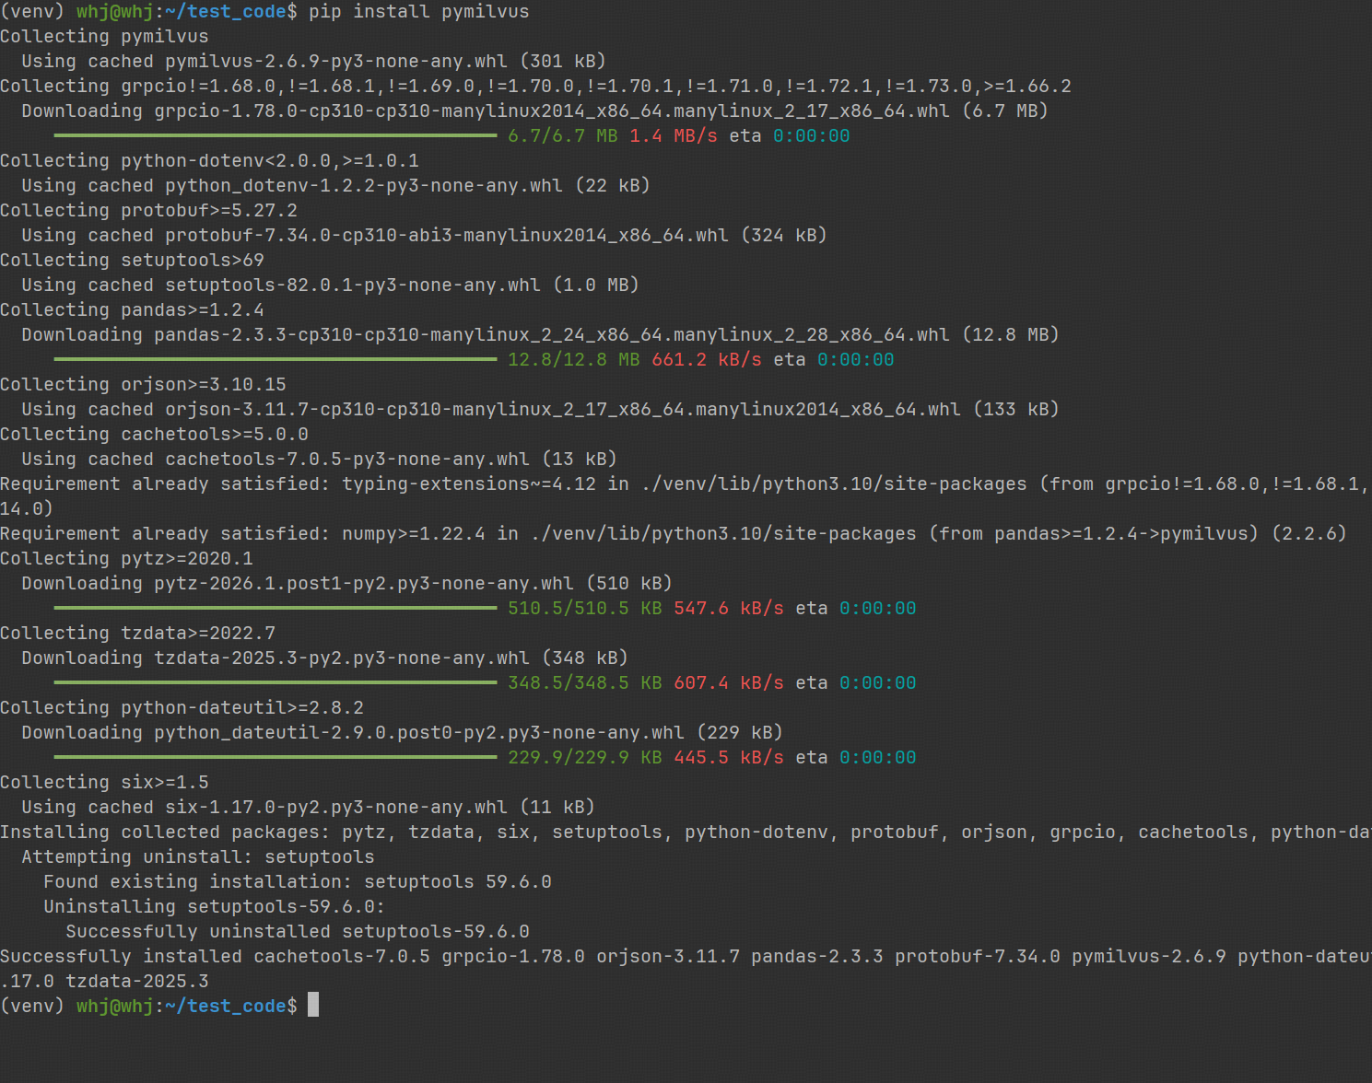Click the pytz download progress bar
The height and width of the screenshot is (1083, 1372).
[275, 609]
